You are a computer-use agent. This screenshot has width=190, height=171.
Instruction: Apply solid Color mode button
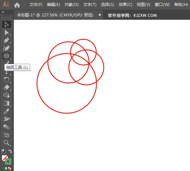pyautogui.click(x=4, y=168)
